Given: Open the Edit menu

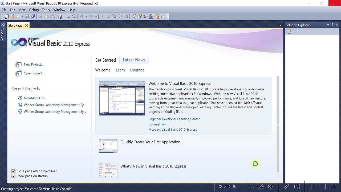Looking at the screenshot, I should (13, 10).
